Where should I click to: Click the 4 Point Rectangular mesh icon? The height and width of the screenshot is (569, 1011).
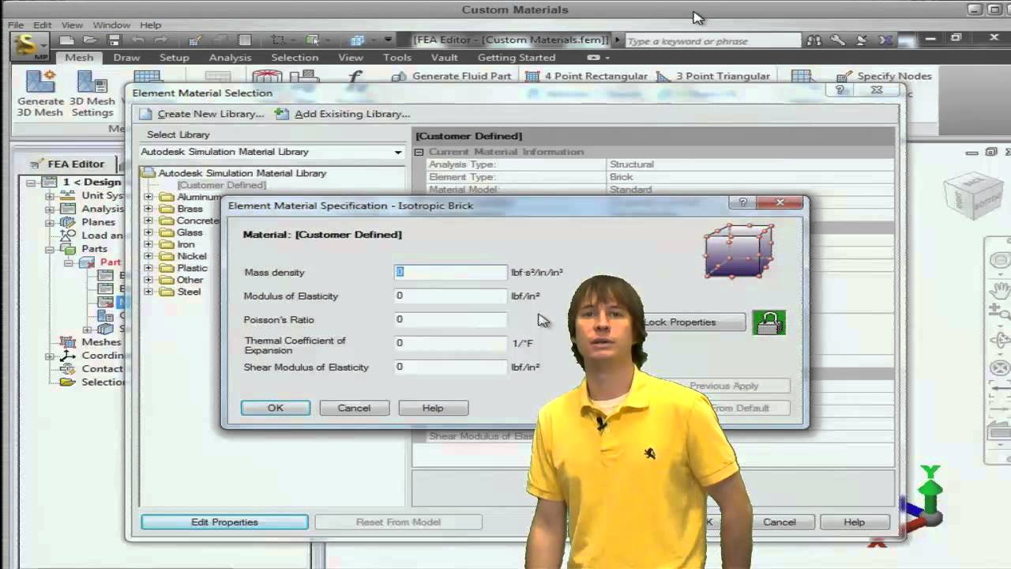532,76
